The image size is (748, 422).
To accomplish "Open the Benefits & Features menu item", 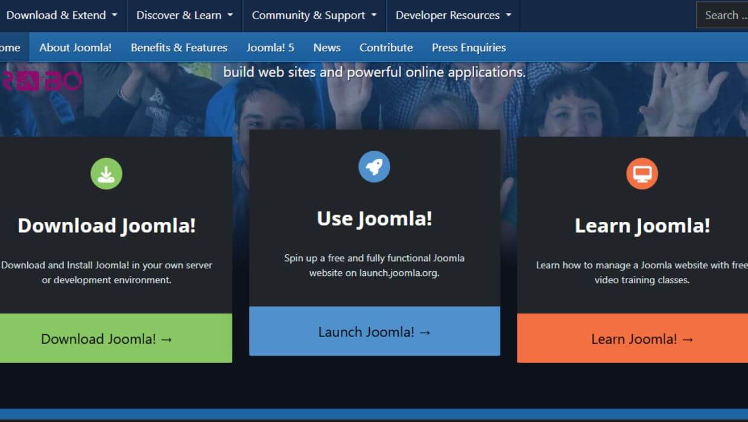I will click(x=179, y=48).
